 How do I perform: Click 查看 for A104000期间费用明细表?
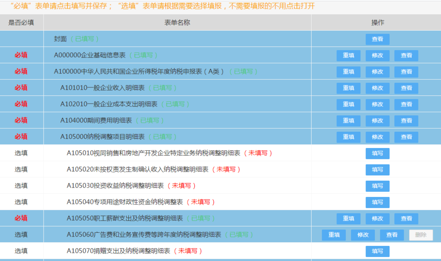(x=406, y=121)
